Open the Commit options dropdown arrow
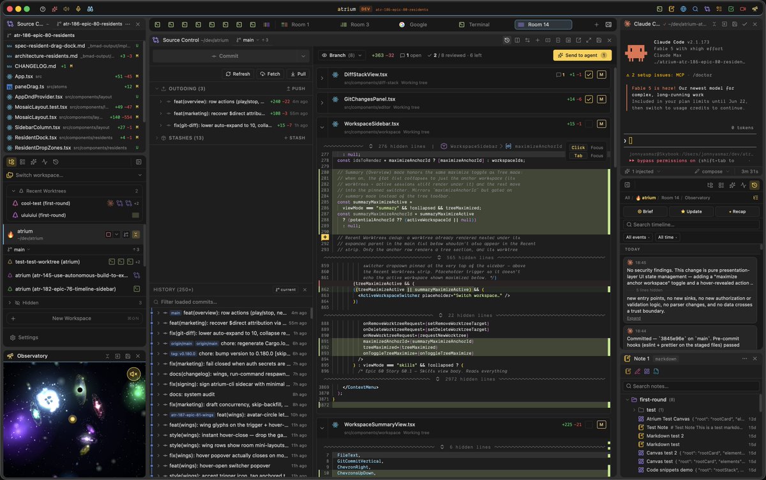The width and height of the screenshot is (766, 480). pyautogui.click(x=303, y=56)
